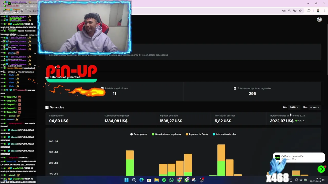Open the Stream sidebar item
The height and width of the screenshot is (184, 328).
(x=12, y=29)
